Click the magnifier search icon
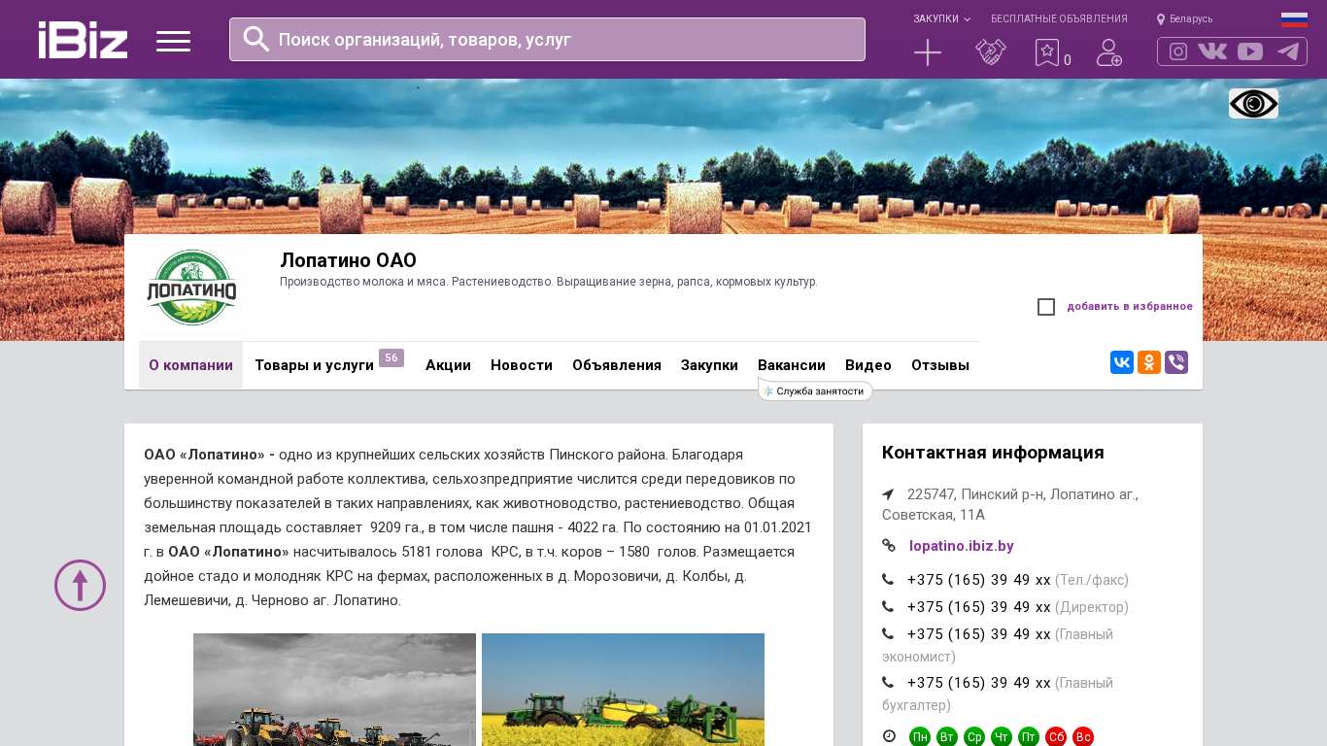 point(256,39)
